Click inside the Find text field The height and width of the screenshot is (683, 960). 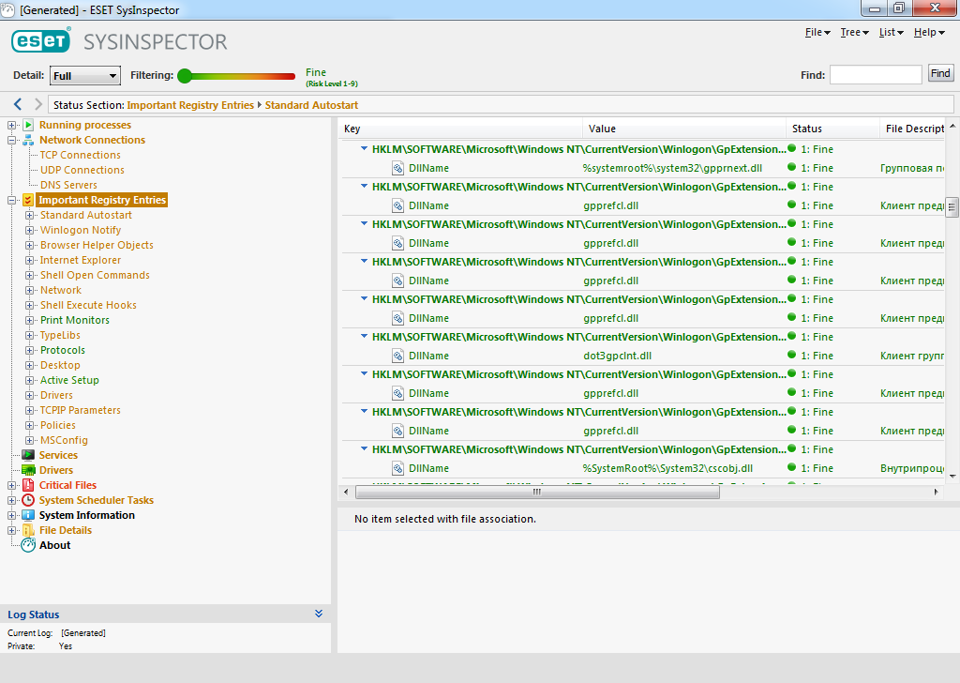click(875, 74)
